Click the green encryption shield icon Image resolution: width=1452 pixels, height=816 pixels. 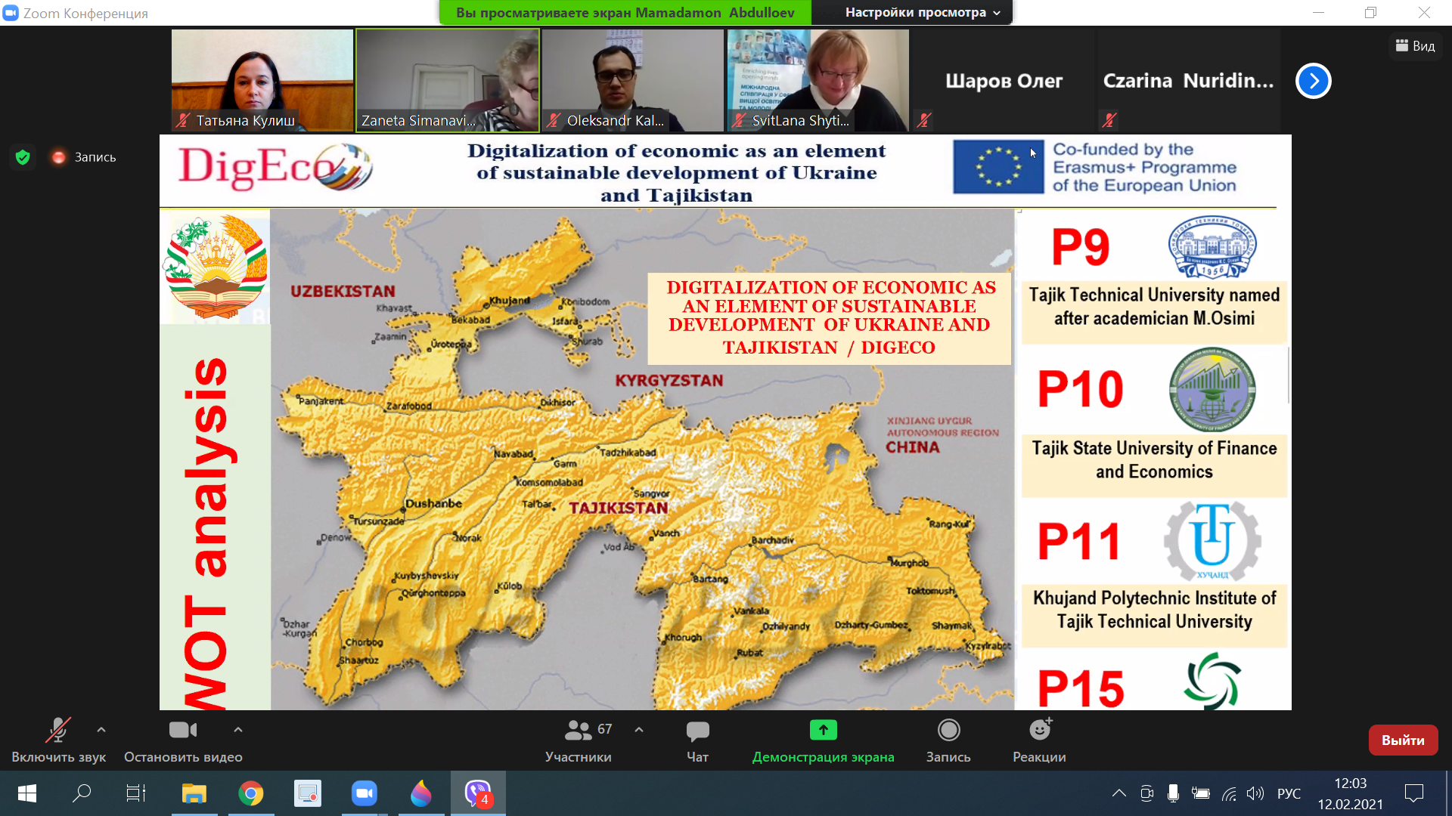(x=23, y=157)
